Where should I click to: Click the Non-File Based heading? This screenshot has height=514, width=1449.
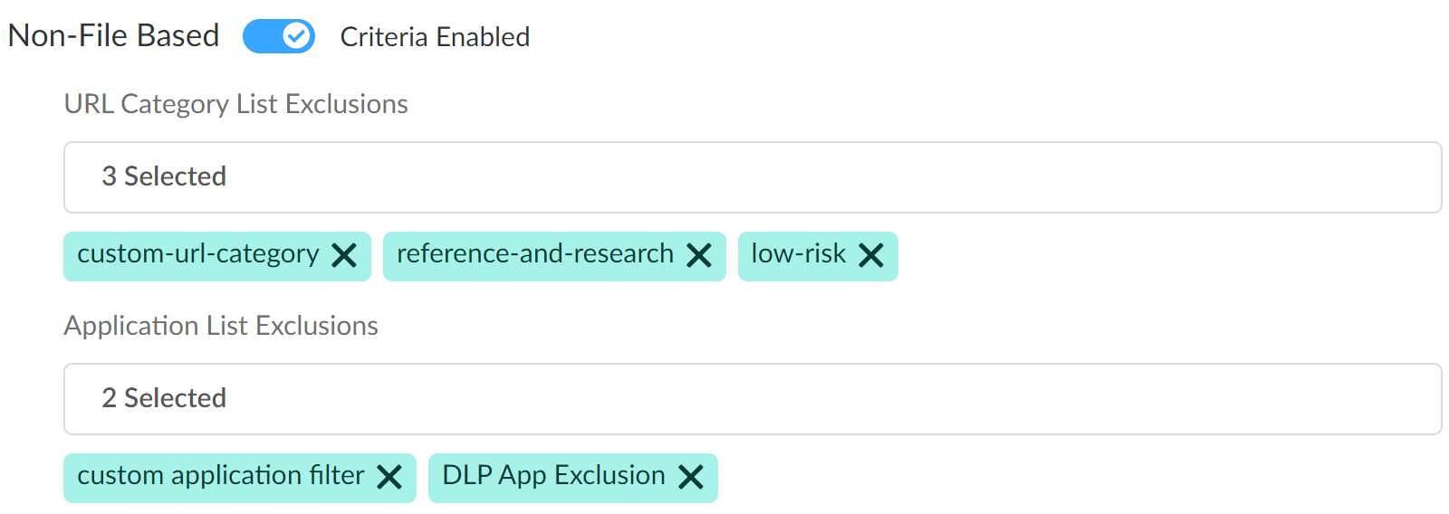(x=113, y=36)
